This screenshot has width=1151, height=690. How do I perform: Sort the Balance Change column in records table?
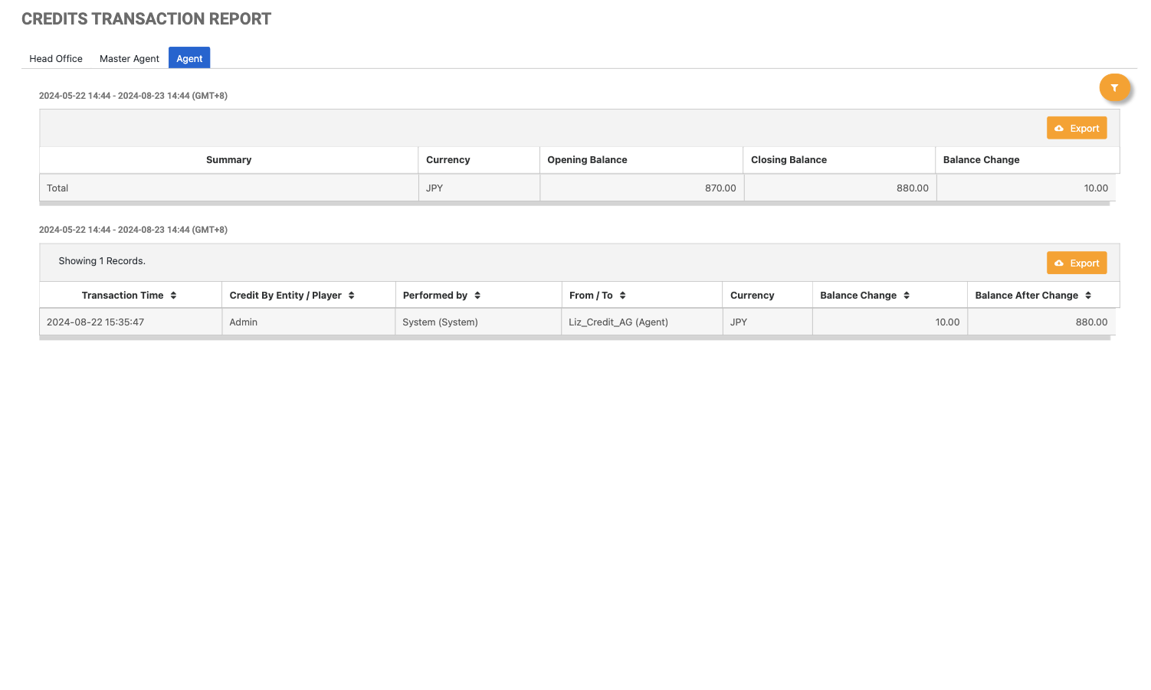907,296
